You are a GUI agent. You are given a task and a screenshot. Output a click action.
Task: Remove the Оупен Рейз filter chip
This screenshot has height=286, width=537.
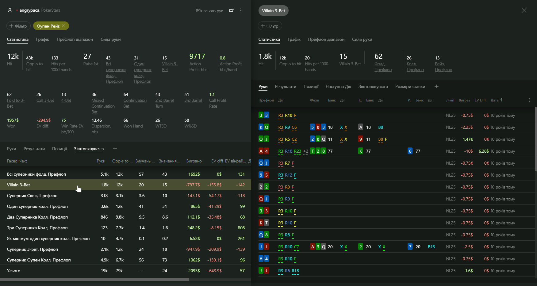coord(63,26)
